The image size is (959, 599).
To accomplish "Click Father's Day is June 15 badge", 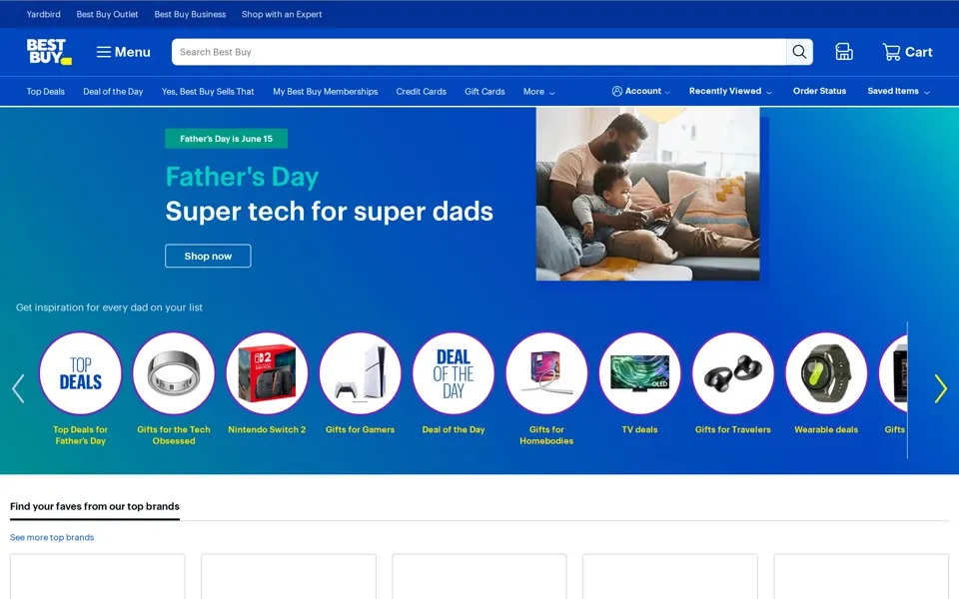I will [227, 139].
